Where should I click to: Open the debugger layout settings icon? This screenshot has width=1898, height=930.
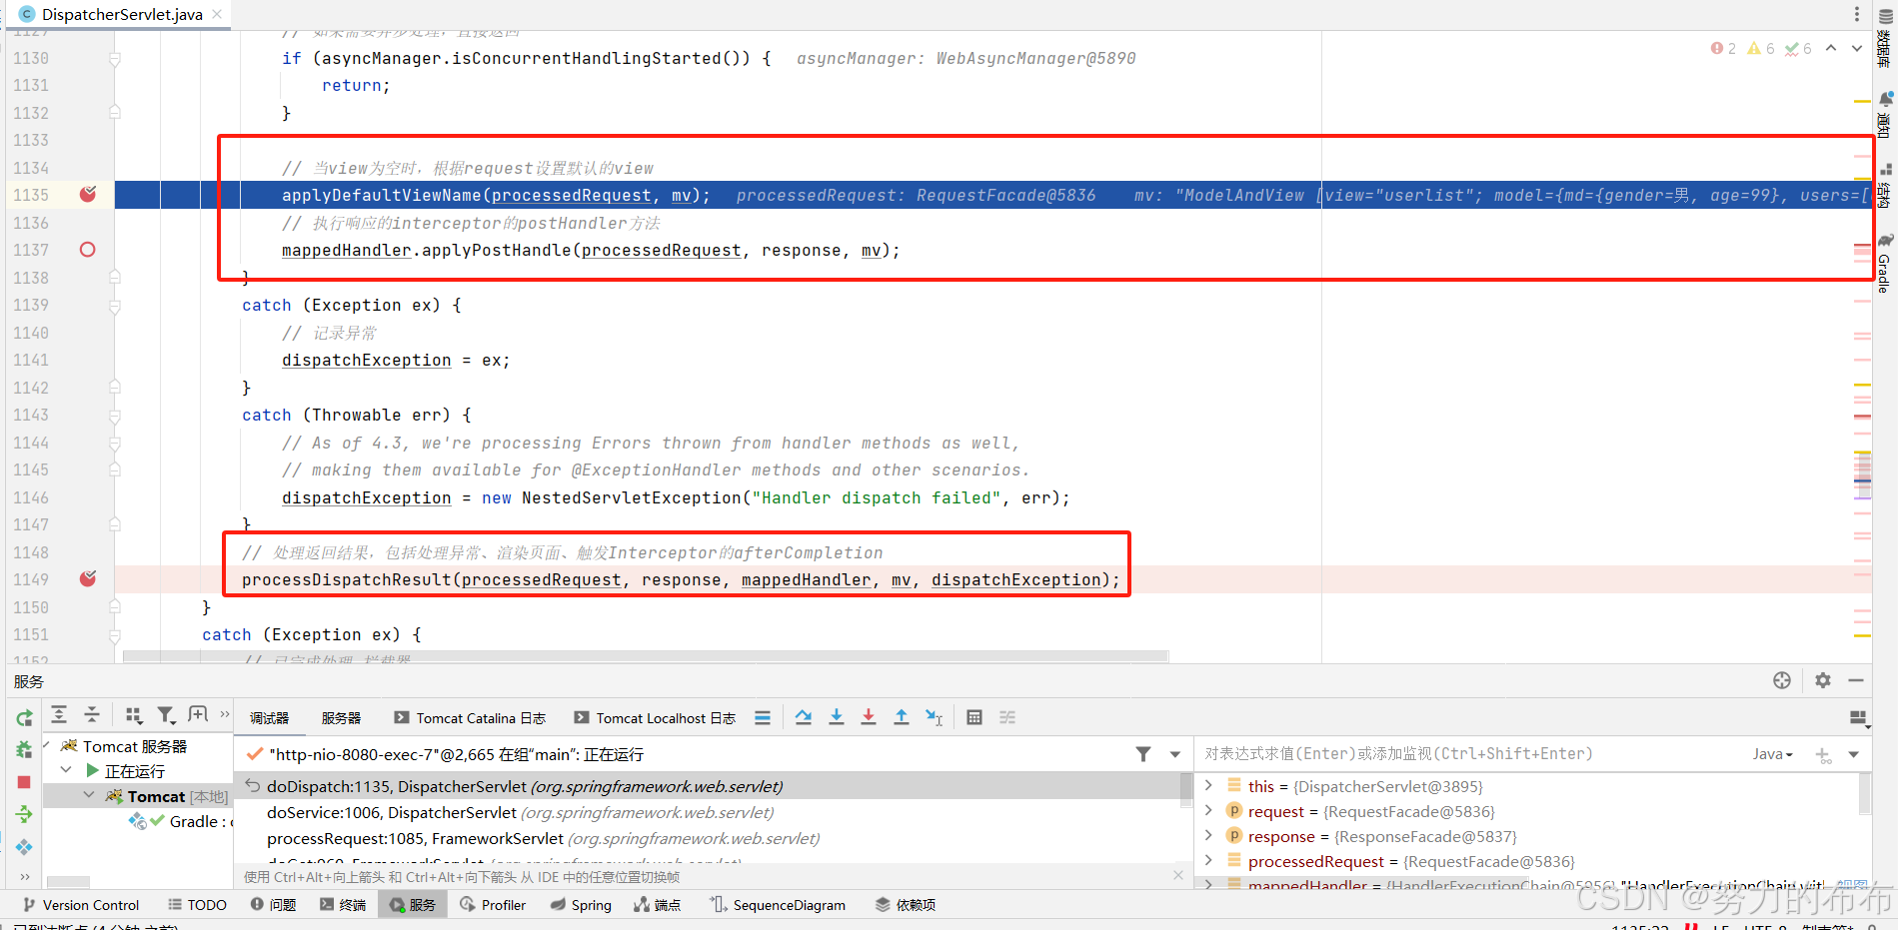pyautogui.click(x=1858, y=717)
